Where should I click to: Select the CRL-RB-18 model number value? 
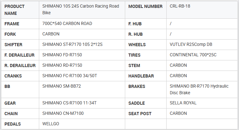(x=180, y=6)
